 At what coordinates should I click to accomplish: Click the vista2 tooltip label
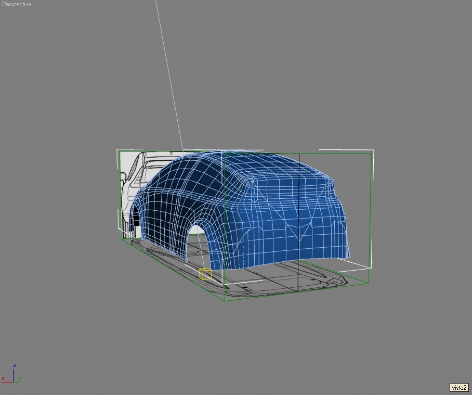[459, 388]
